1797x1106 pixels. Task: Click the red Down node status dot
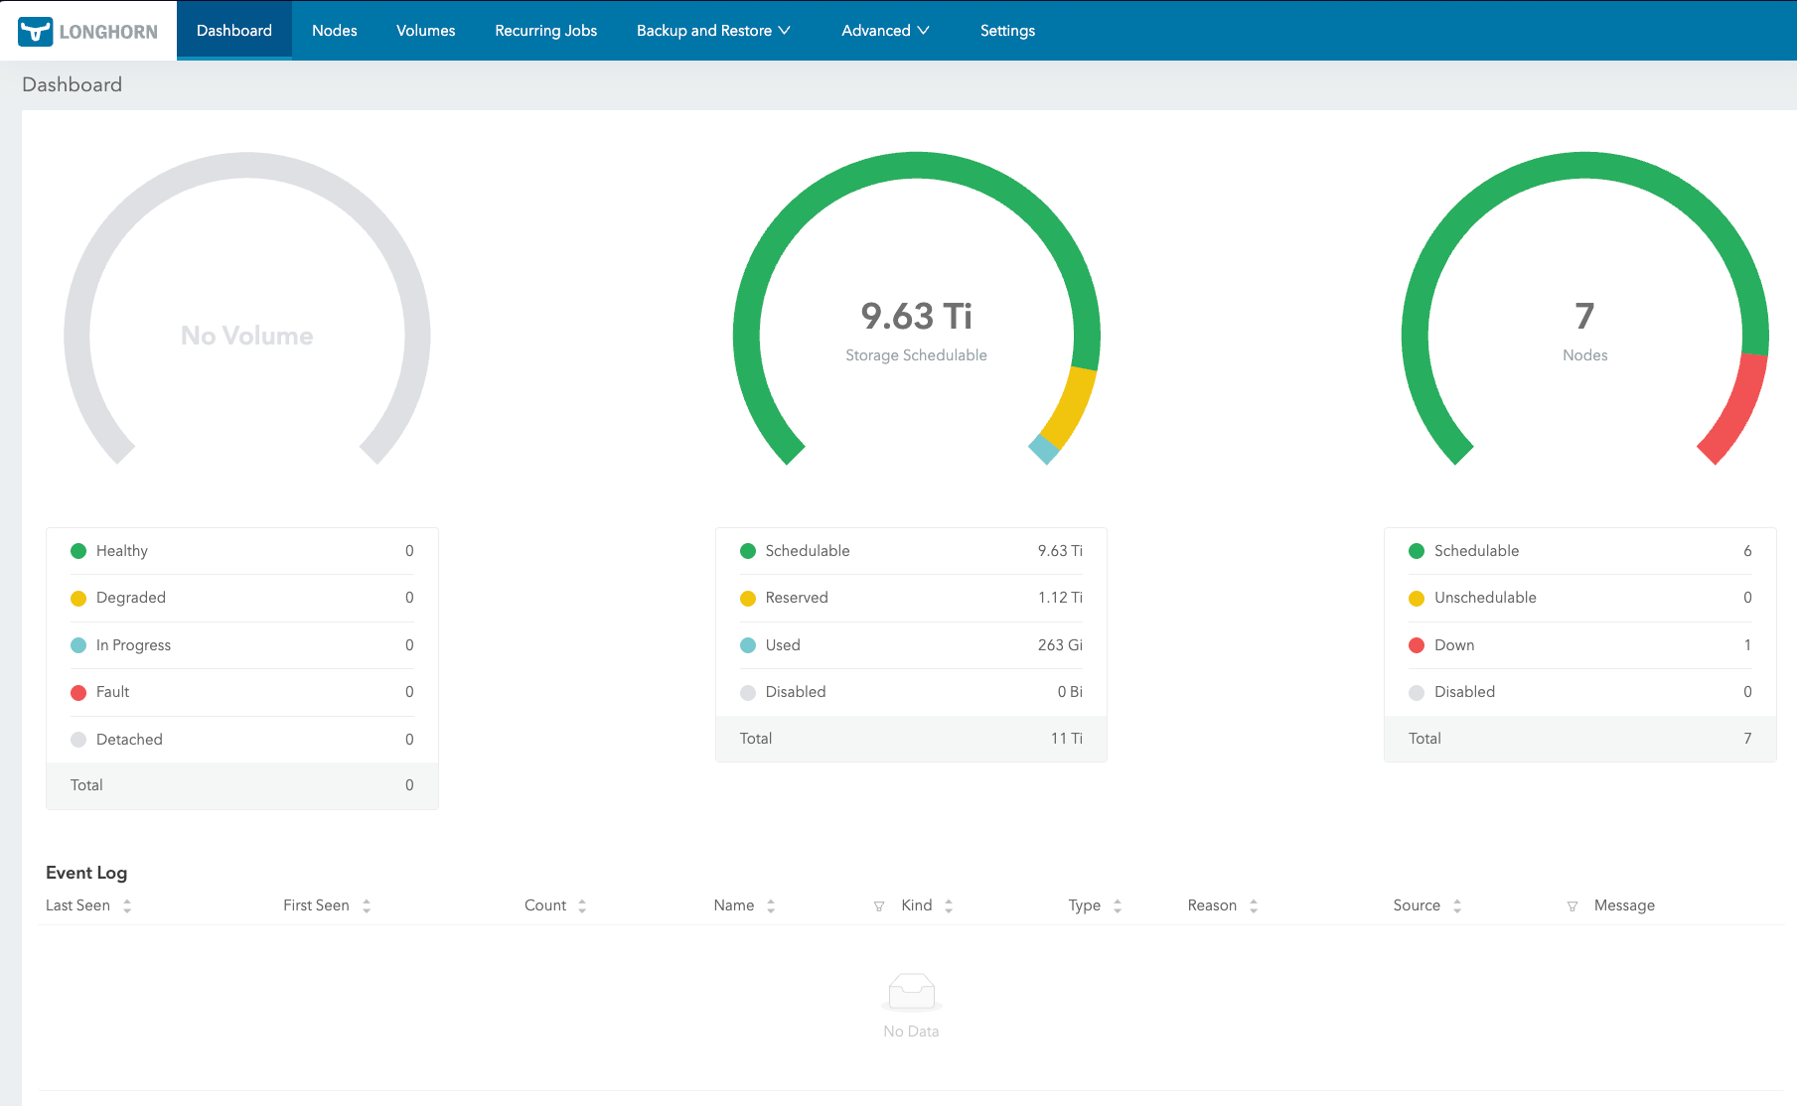point(1416,645)
